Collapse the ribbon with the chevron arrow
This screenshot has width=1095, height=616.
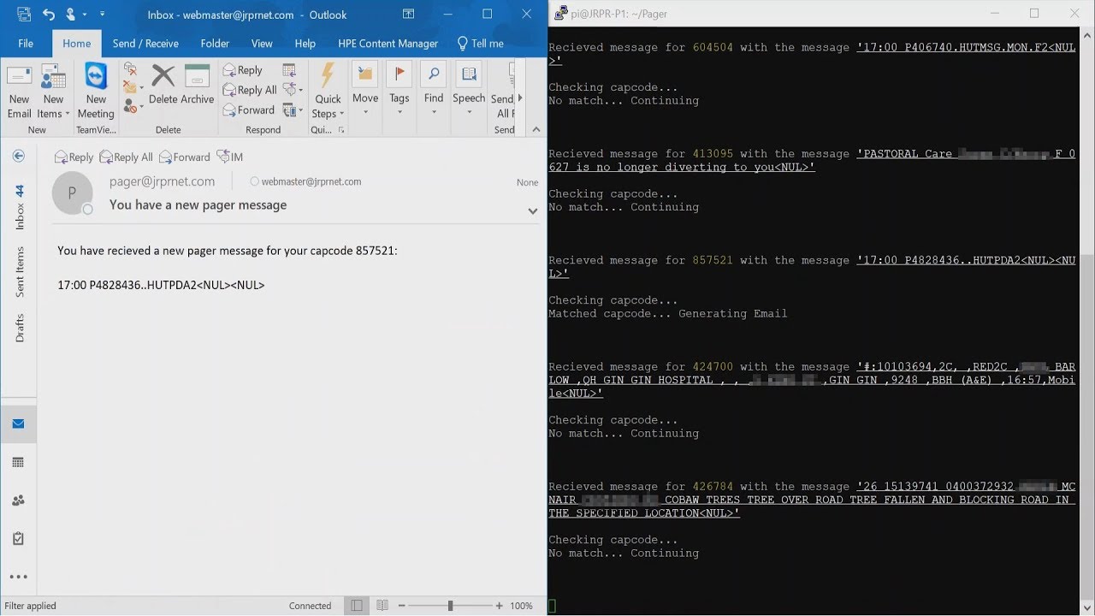click(536, 129)
